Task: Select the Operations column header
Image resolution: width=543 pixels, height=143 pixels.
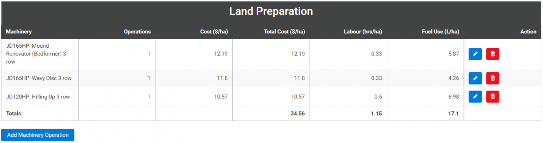Action: [x=137, y=32]
